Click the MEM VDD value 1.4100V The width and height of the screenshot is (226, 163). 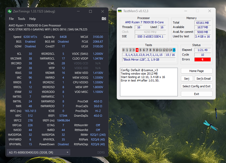[x=98, y=73]
